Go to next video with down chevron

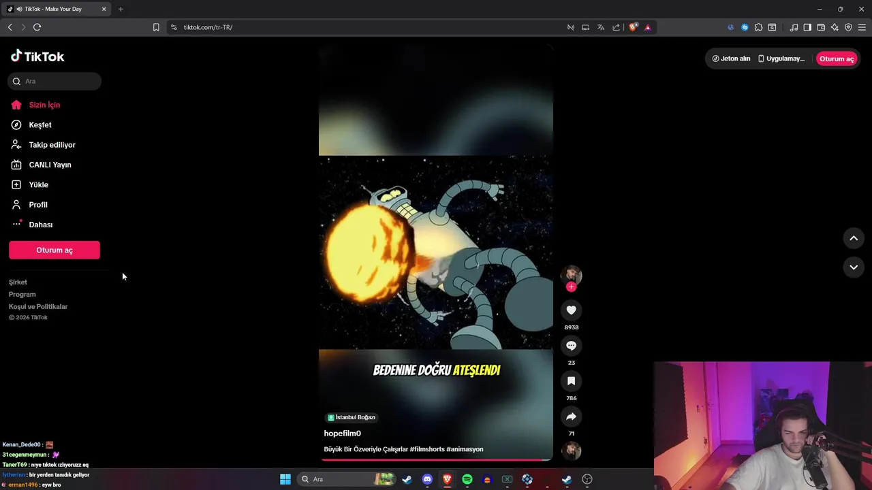(x=854, y=267)
